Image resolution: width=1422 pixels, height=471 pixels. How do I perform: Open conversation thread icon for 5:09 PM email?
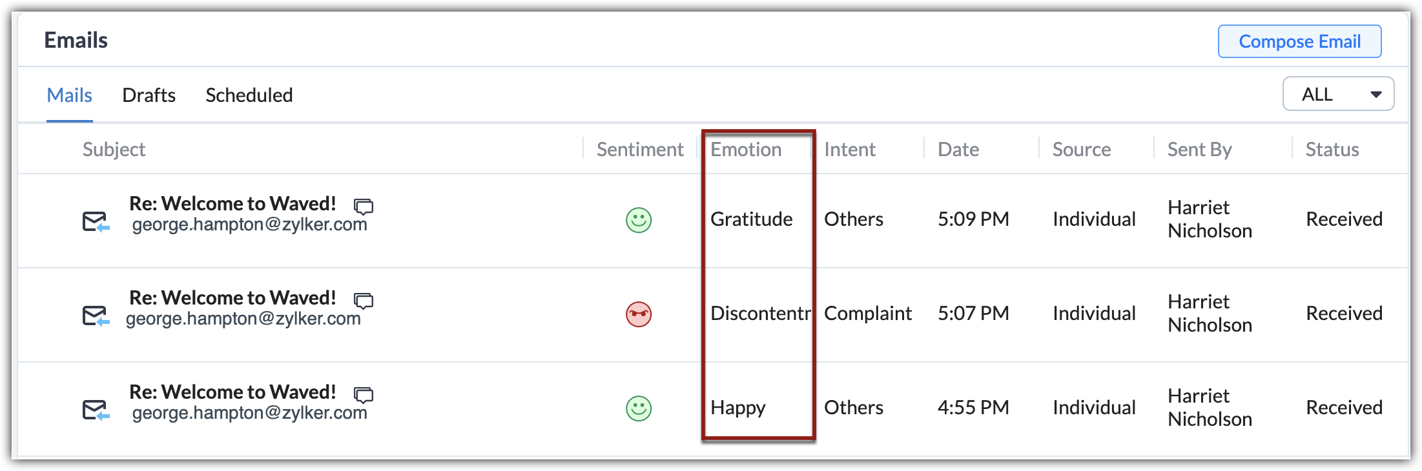pos(364,206)
